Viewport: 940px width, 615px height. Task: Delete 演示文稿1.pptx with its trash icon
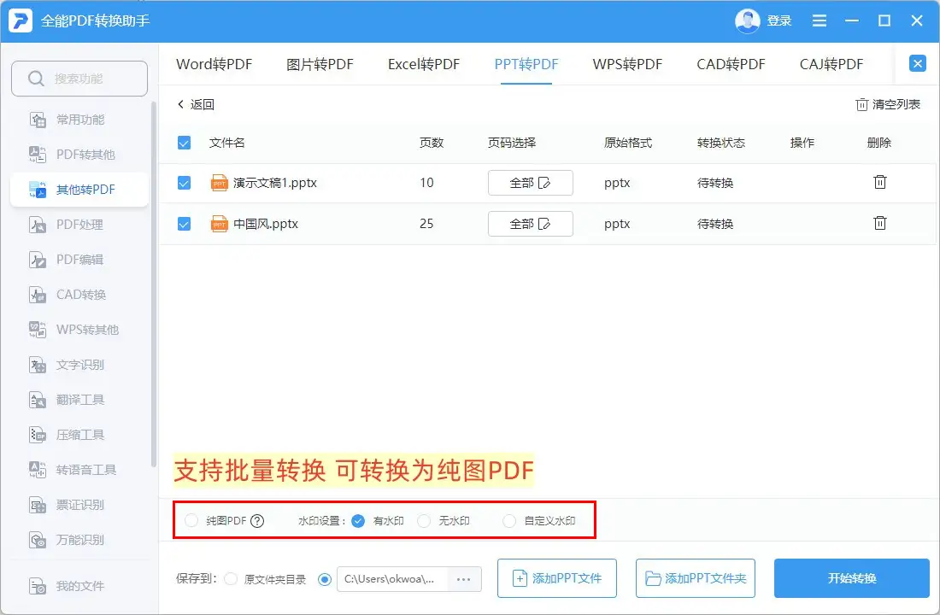(x=879, y=182)
